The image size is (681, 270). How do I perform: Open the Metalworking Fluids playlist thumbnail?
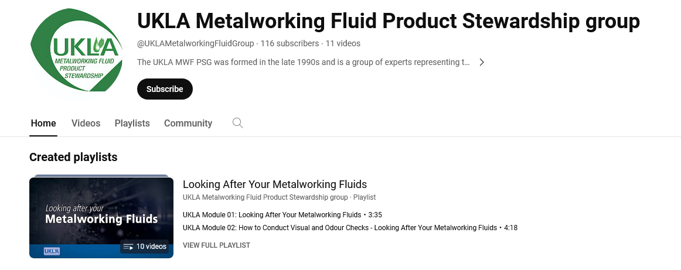point(101,217)
